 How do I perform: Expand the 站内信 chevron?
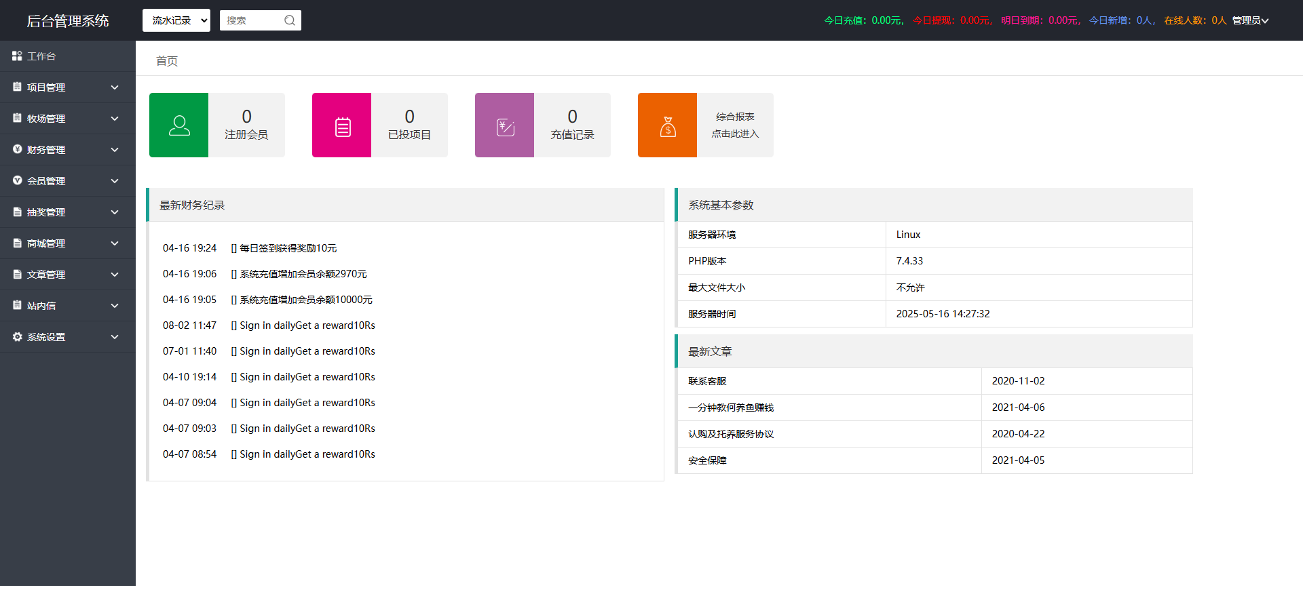tap(115, 306)
